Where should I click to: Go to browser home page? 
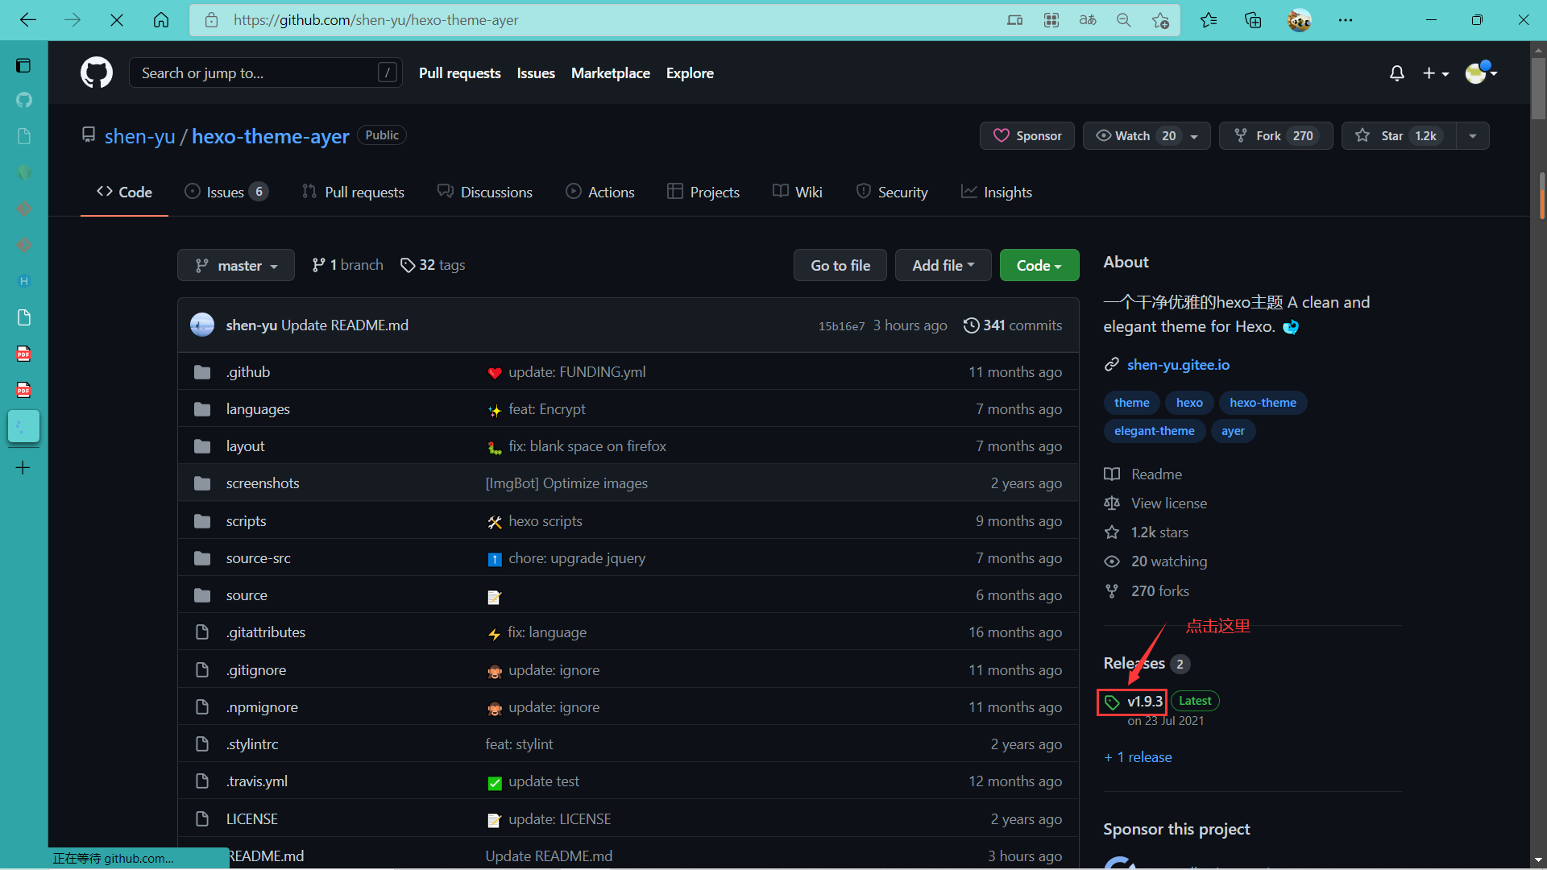tap(161, 20)
